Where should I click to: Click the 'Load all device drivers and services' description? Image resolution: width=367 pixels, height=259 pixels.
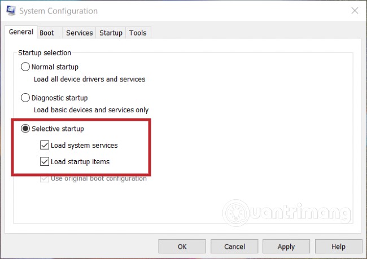point(89,79)
